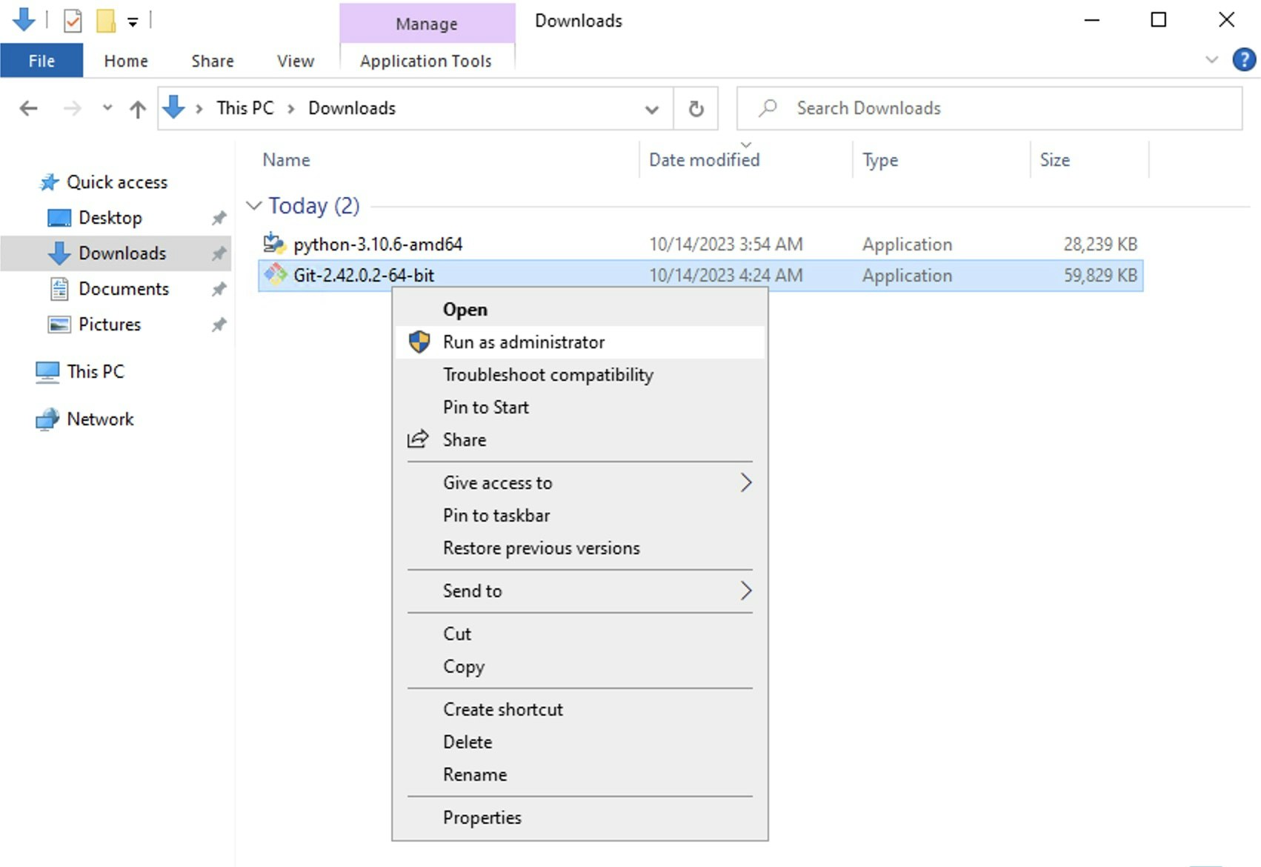Click the Git installer file icon
The image size is (1261, 867).
point(276,275)
